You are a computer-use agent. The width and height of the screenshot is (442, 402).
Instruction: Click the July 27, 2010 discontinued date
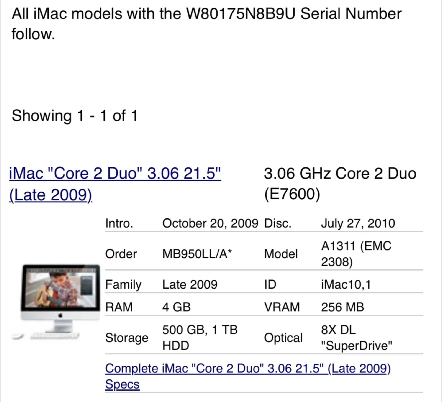coord(358,224)
